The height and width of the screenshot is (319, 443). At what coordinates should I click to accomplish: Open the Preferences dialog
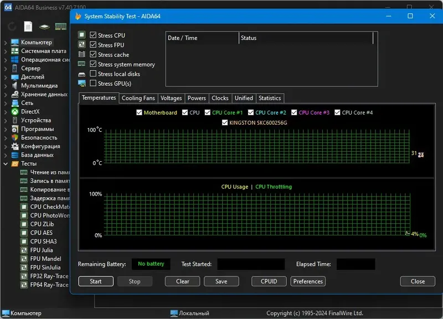pos(307,281)
